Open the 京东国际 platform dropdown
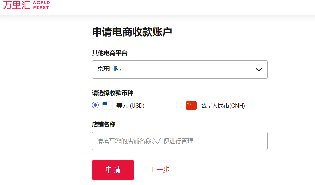 point(180,69)
